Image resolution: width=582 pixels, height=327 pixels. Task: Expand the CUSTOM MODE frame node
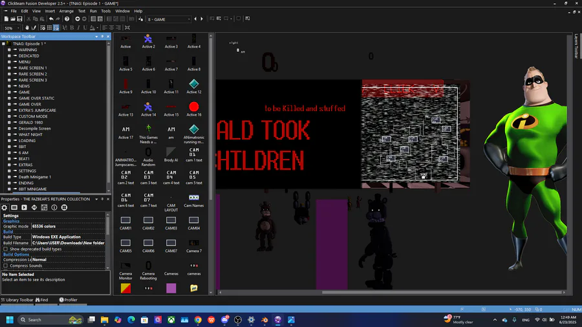point(9,116)
